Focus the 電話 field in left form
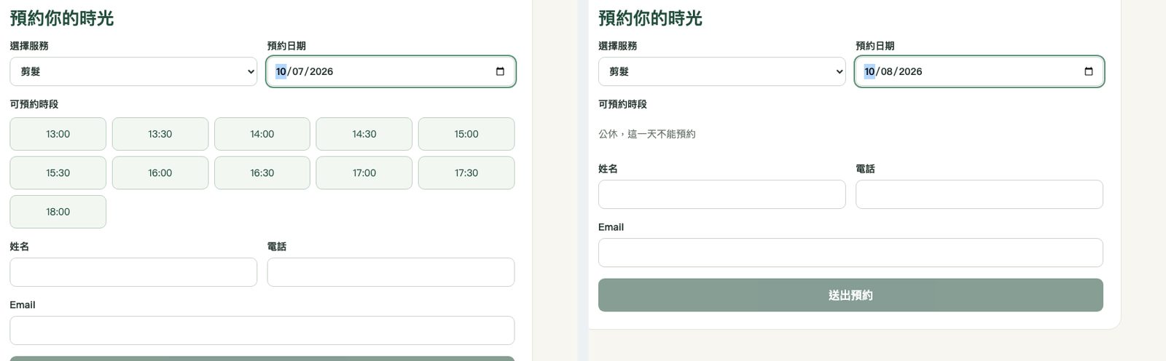Image resolution: width=1166 pixels, height=361 pixels. (x=391, y=272)
